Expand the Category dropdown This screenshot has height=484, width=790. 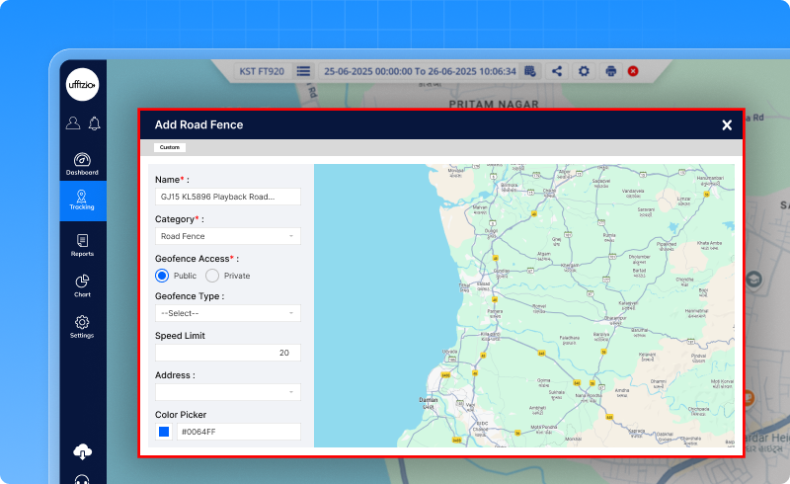point(228,236)
